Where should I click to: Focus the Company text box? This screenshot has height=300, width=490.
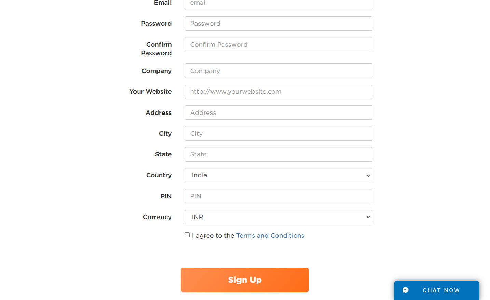click(278, 71)
